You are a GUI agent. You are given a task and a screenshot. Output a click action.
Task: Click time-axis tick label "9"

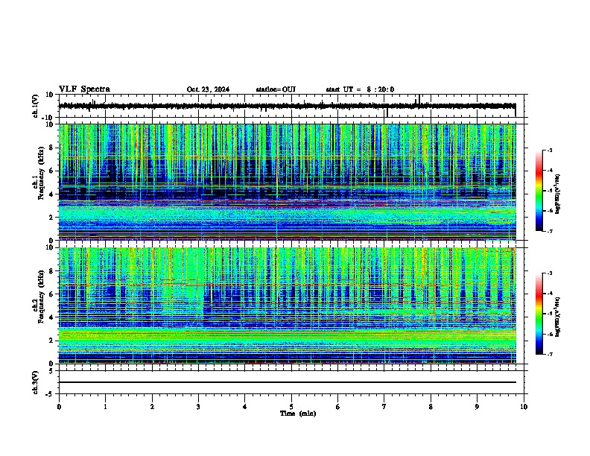tap(477, 407)
